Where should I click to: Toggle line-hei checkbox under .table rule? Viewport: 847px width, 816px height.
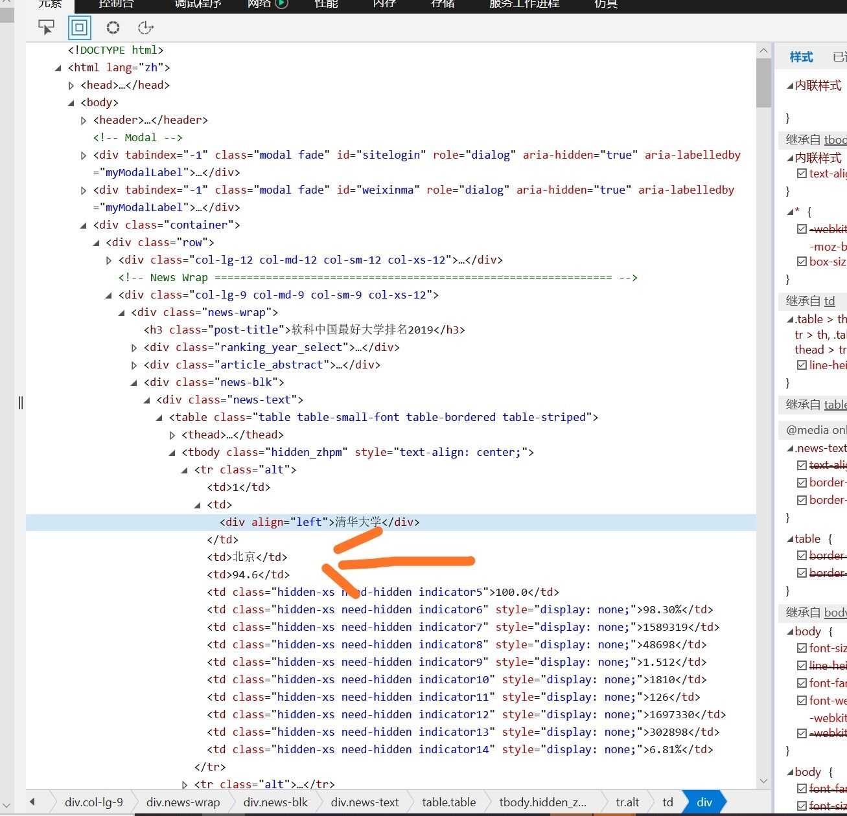tap(802, 365)
